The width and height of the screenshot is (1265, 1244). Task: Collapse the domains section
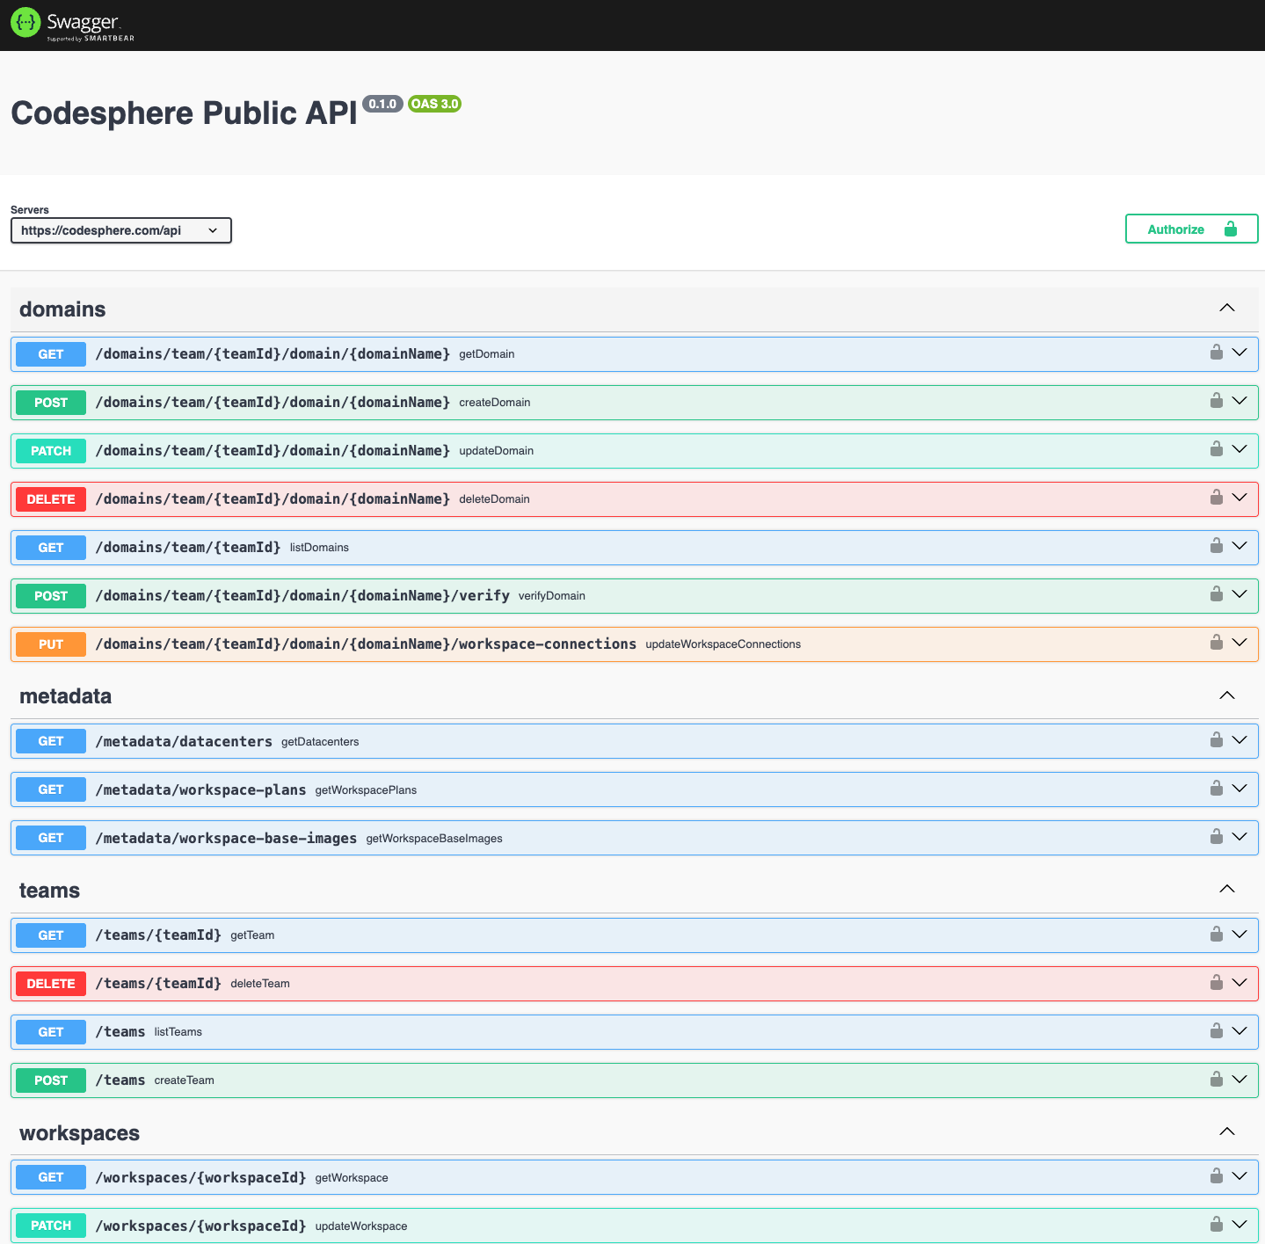[x=1226, y=308]
